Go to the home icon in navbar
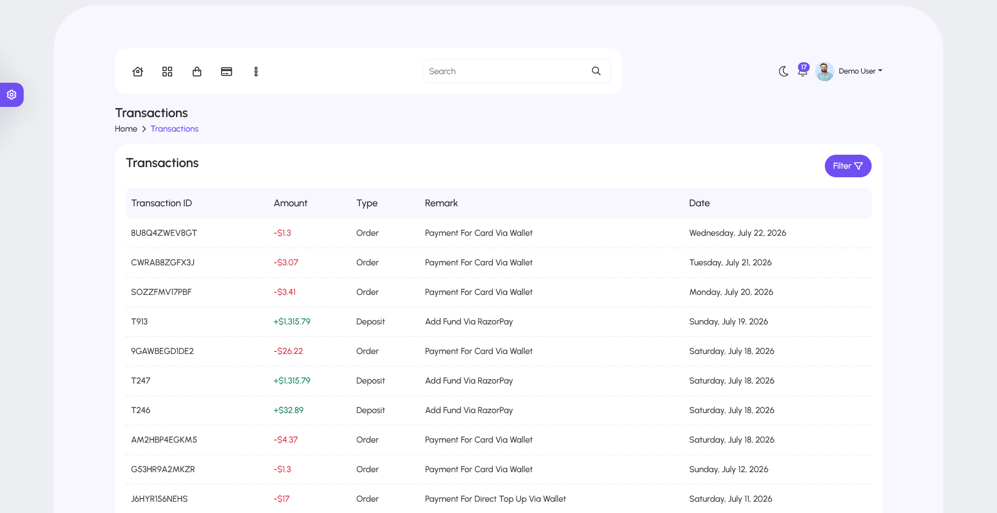The width and height of the screenshot is (997, 513). click(x=138, y=71)
